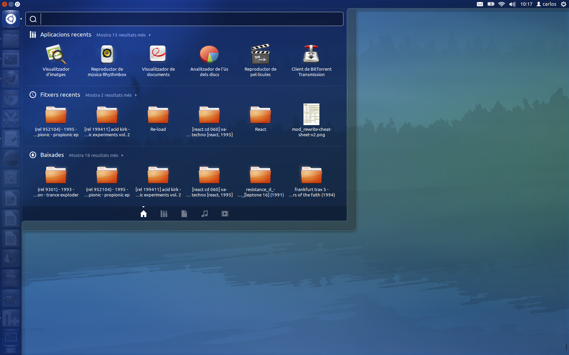Open the messaging envelope menu
This screenshot has width=569, height=355.
(480, 4)
